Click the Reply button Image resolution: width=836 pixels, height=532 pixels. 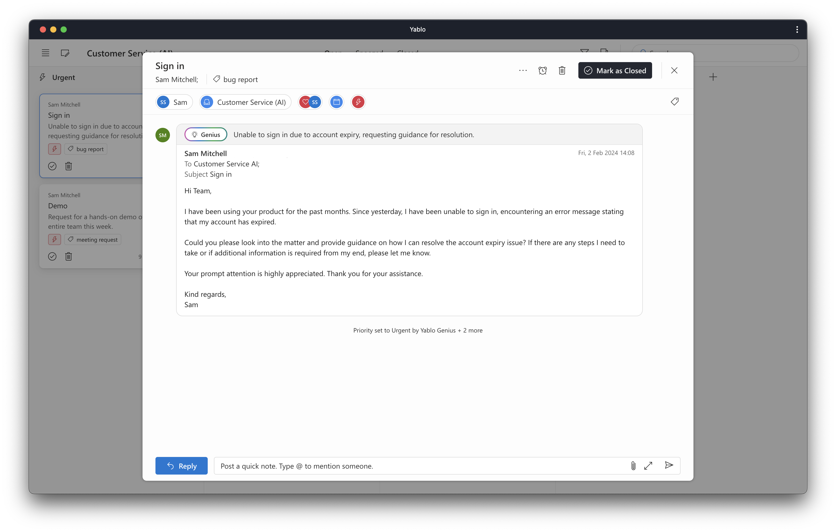tap(182, 466)
